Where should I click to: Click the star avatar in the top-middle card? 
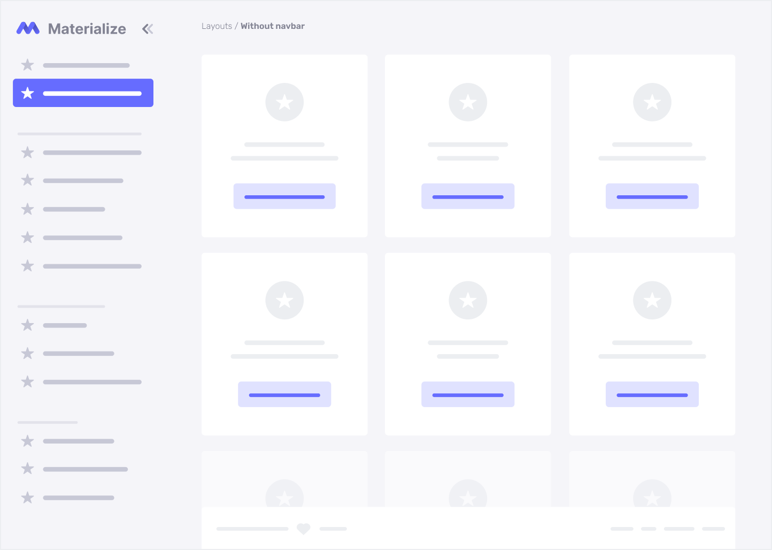pos(468,102)
